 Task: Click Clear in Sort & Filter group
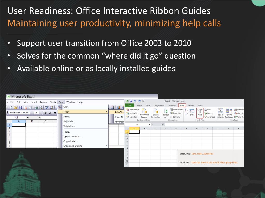[x=208, y=110]
